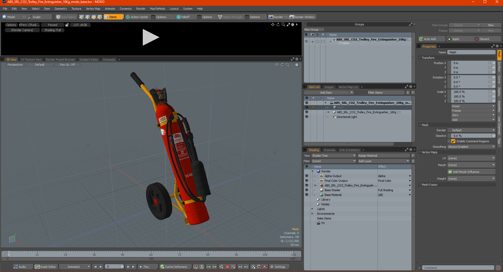Hide Alpha Output layer
This screenshot has height=272, width=503.
click(x=307, y=176)
